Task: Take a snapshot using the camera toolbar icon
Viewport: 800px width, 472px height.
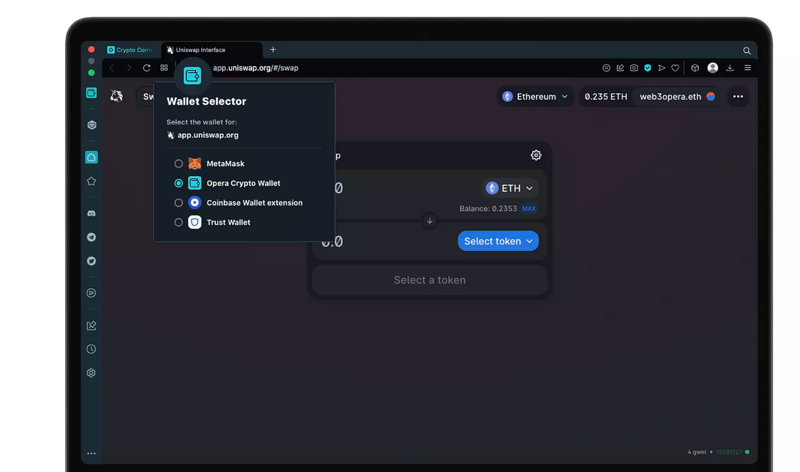Action: point(634,67)
